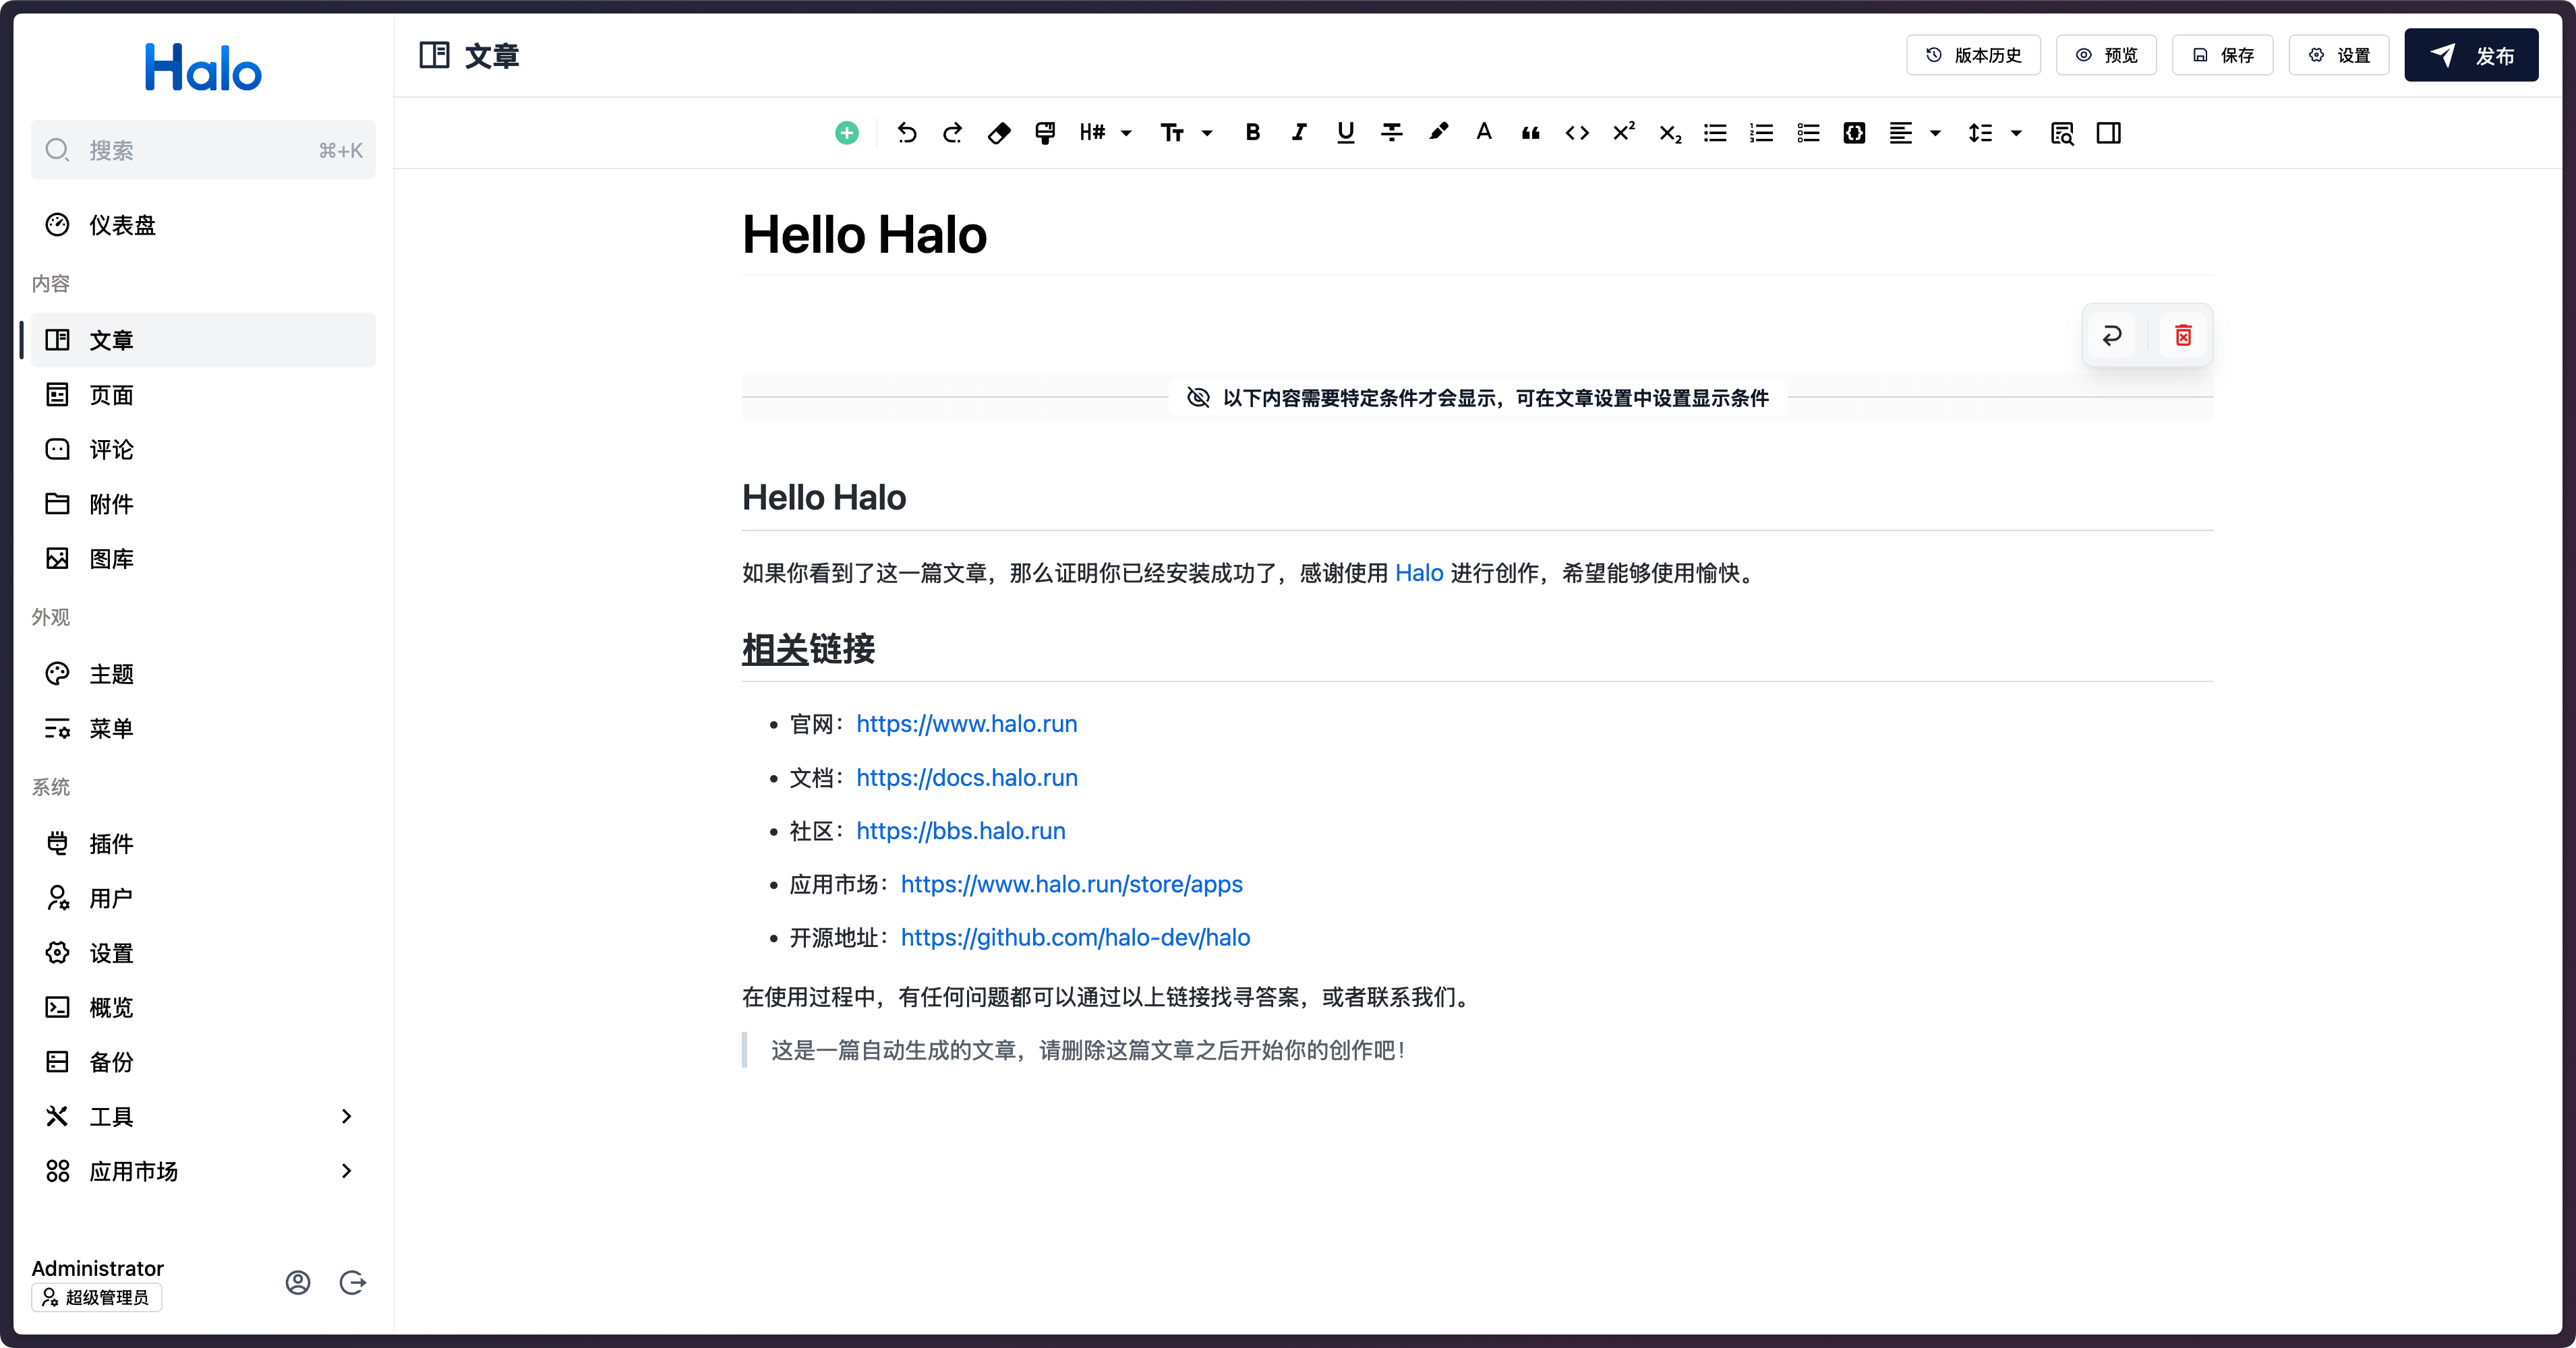Open article settings in the header
The height and width of the screenshot is (1348, 2576).
[x=2338, y=55]
